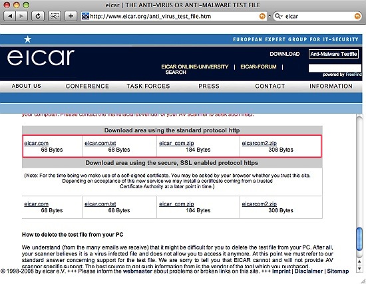
Task: Click the scrollbar down arrow
Action: (359, 268)
